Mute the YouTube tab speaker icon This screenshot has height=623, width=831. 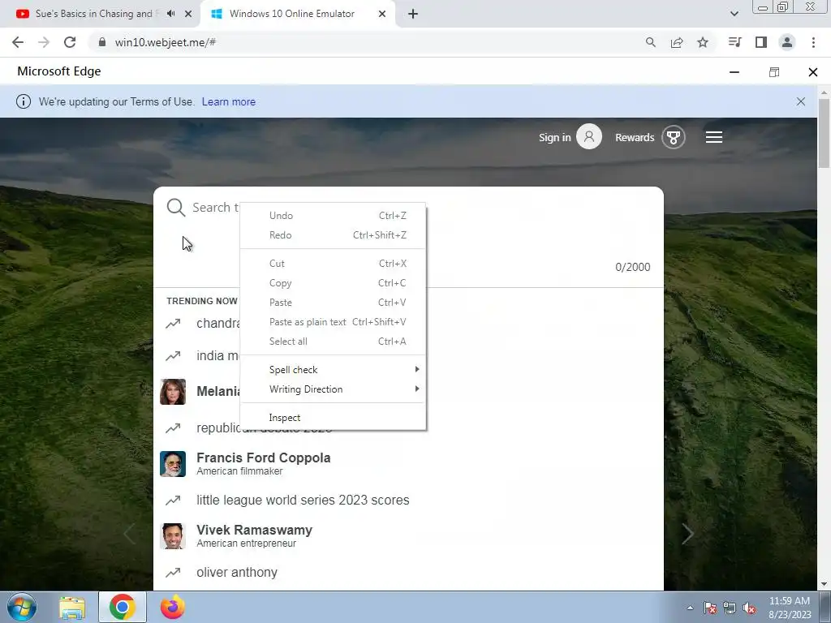(x=170, y=14)
